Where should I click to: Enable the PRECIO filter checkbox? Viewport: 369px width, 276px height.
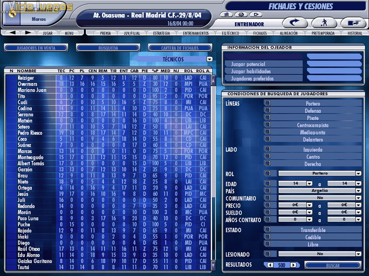click(x=268, y=205)
